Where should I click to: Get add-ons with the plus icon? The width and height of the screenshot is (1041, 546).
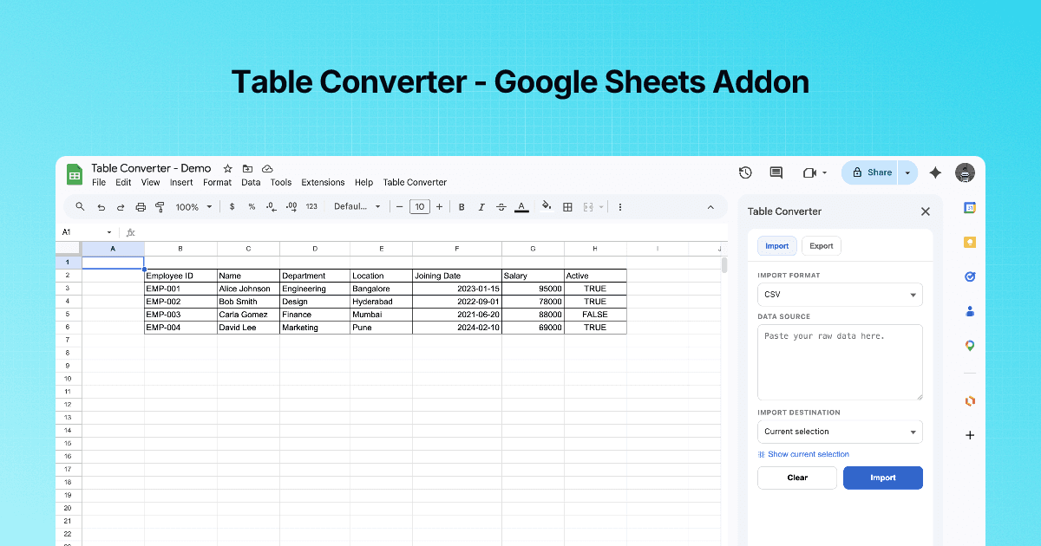[x=970, y=435]
